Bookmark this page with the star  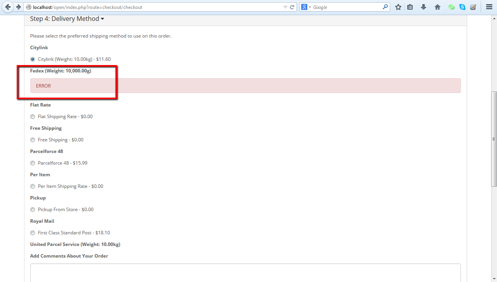[398, 7]
